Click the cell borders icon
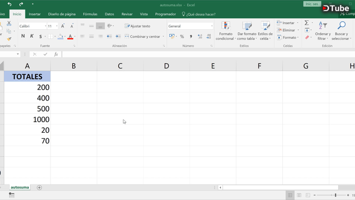The width and height of the screenshot is (355, 200). click(x=50, y=36)
